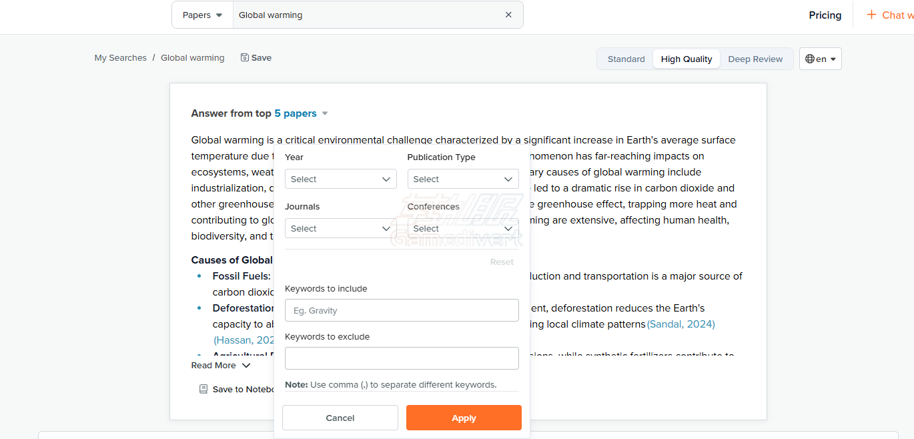The image size is (914, 439).
Task: Click the Fossil Fuels bullet heading
Action: [241, 276]
